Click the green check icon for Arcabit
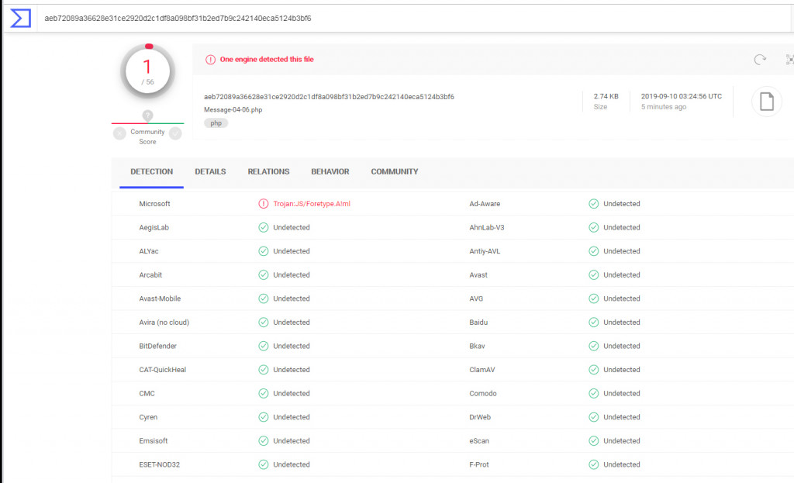This screenshot has height=483, width=794. coord(264,275)
